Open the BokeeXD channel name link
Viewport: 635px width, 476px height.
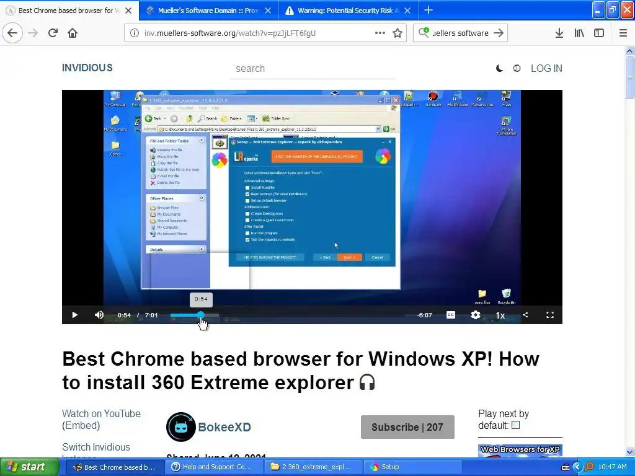(224, 427)
